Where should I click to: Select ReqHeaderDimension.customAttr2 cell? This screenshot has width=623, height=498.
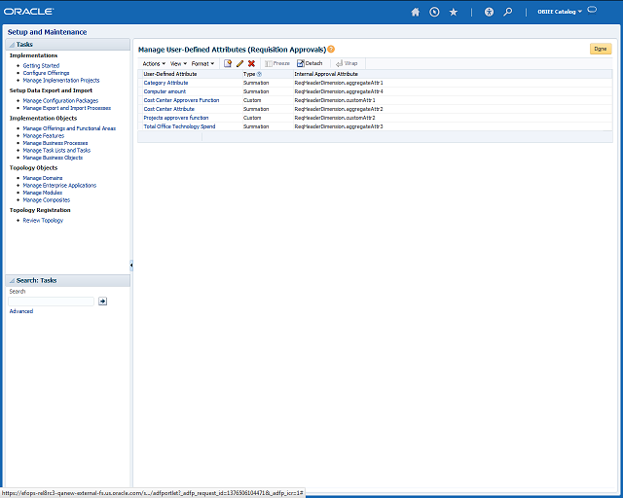coord(335,118)
